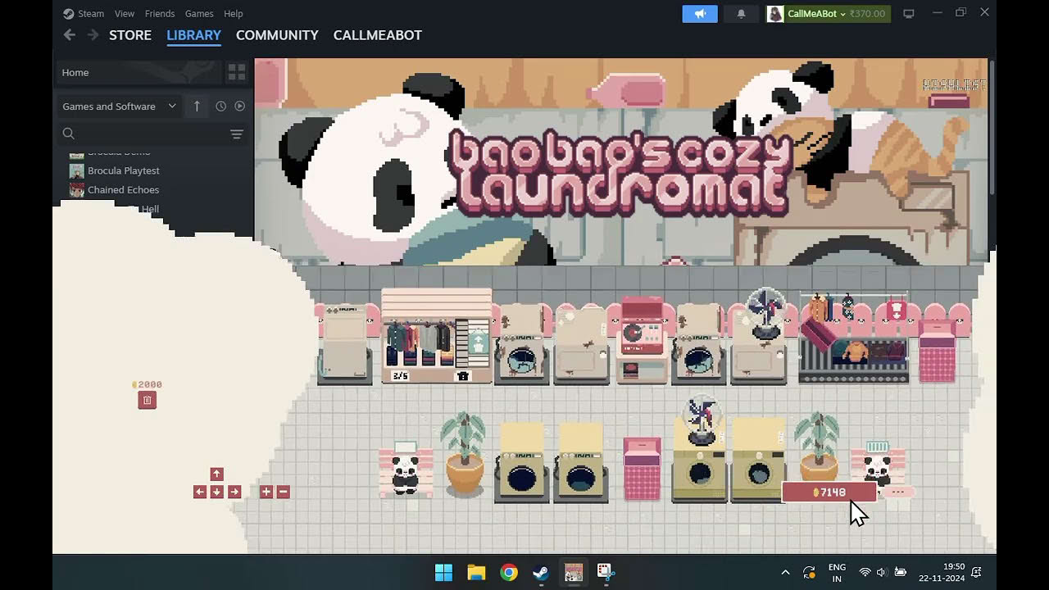This screenshot has height=590, width=1049.
Task: Open File Explorer from the taskbar
Action: [x=476, y=572]
